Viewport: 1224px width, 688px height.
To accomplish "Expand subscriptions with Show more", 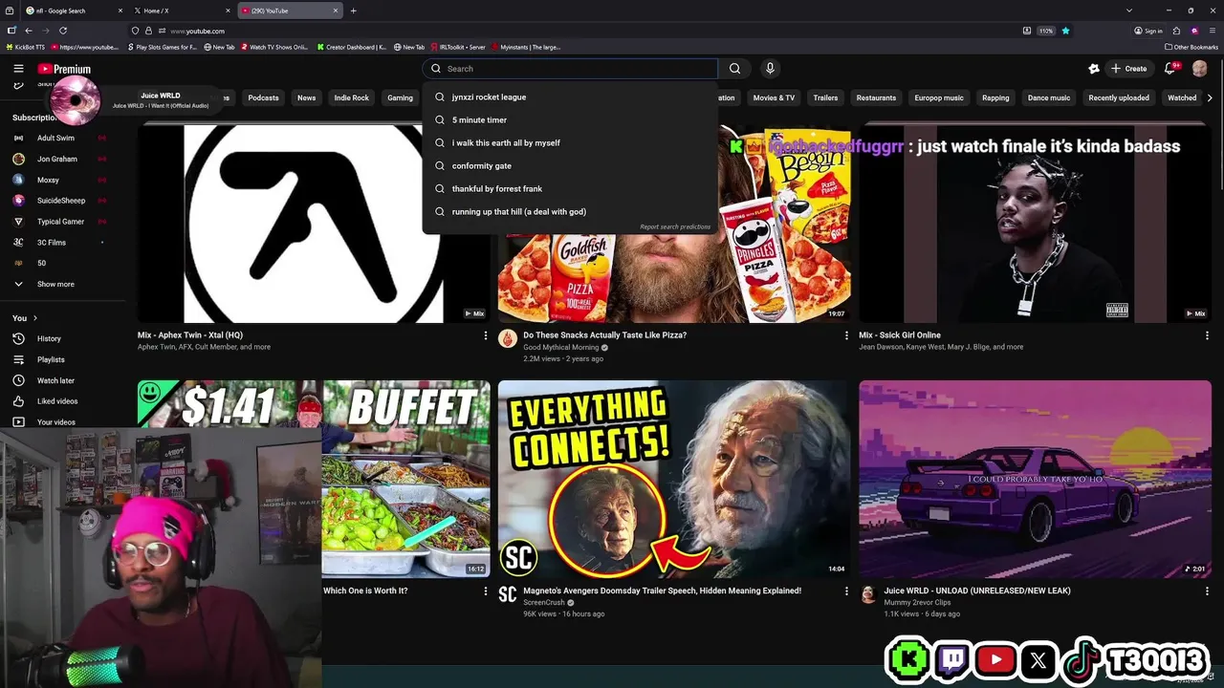I will (x=55, y=284).
